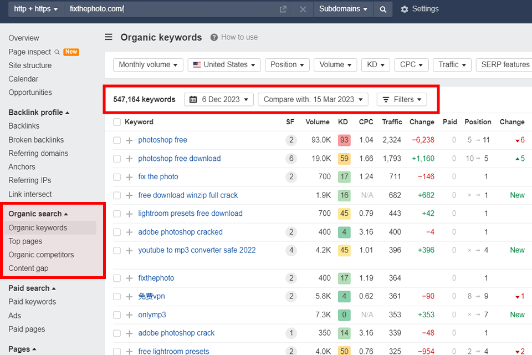Check the 'adobe photoshop cracked' checkbox

coord(117,232)
